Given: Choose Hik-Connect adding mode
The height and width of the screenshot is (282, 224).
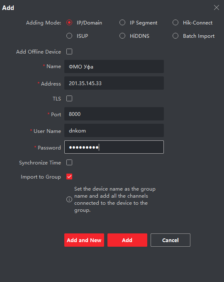Looking at the screenshot, I should pos(175,23).
